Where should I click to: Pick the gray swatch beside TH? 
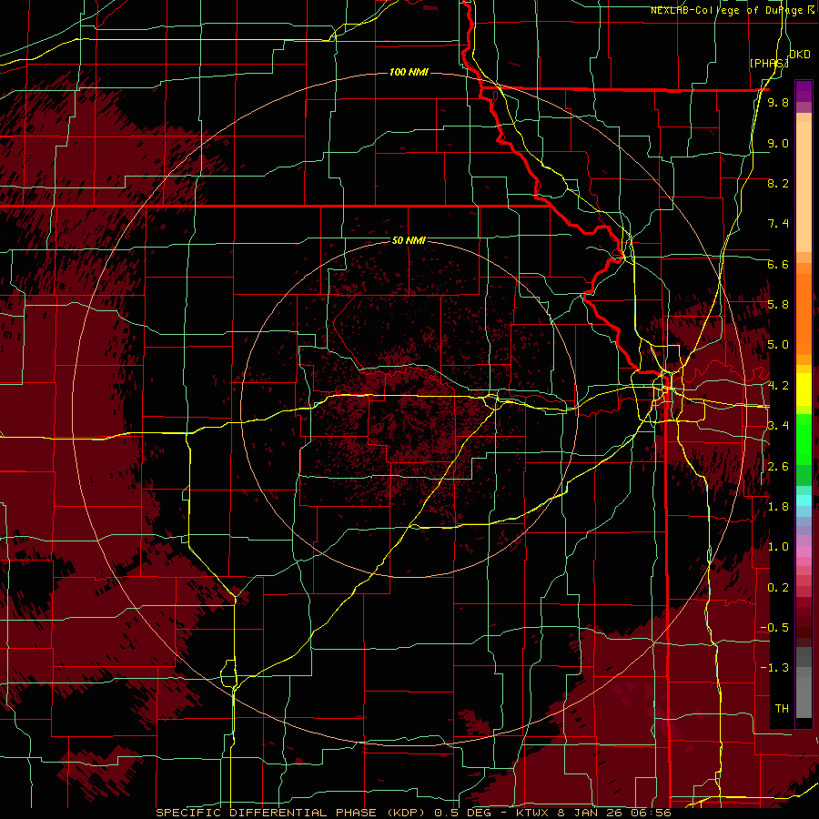coord(804,697)
